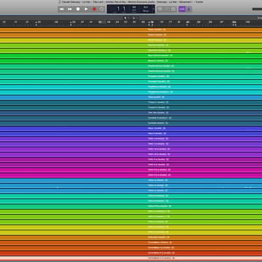Toggle the purple Count-in button
This screenshot has height=262, width=262.
(181, 9)
